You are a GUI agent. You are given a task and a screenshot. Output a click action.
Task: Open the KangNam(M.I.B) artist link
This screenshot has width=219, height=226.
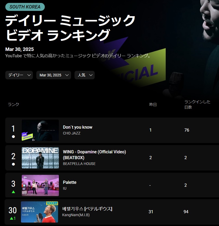pyautogui.click(x=76, y=215)
